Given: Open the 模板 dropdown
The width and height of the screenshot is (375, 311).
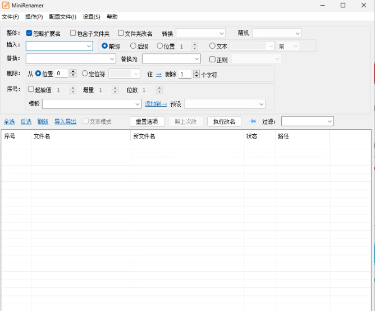Looking at the screenshot, I should pos(138,104).
